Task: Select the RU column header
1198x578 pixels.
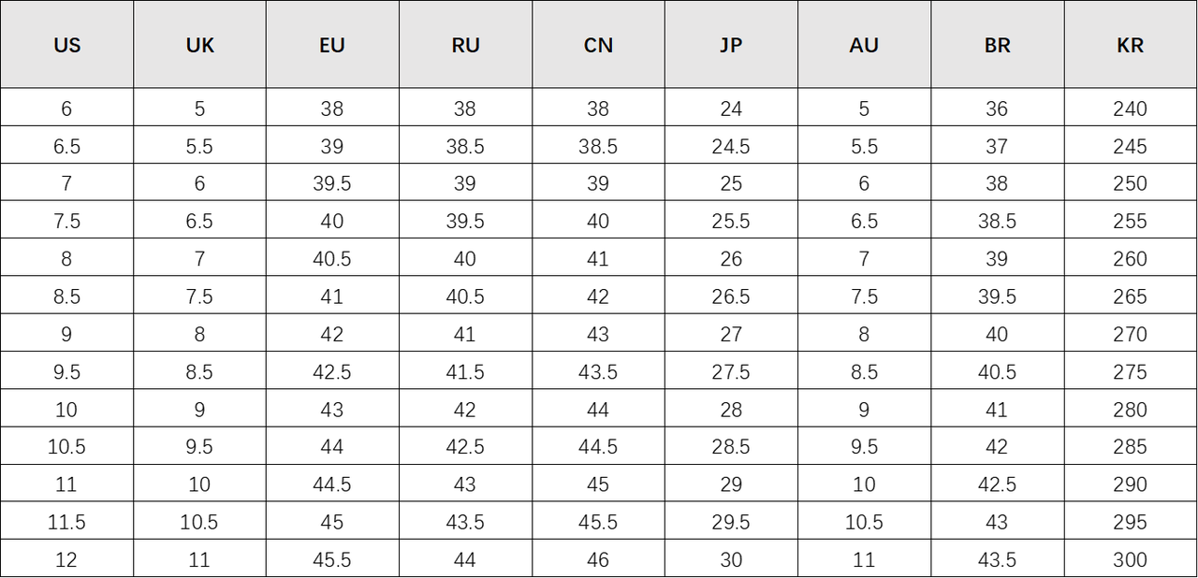Action: [465, 45]
